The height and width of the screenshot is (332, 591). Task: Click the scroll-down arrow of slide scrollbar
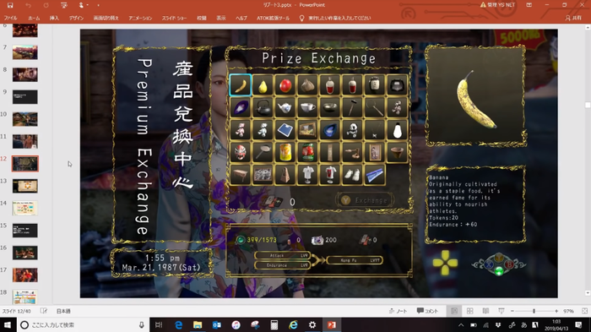[588, 293]
